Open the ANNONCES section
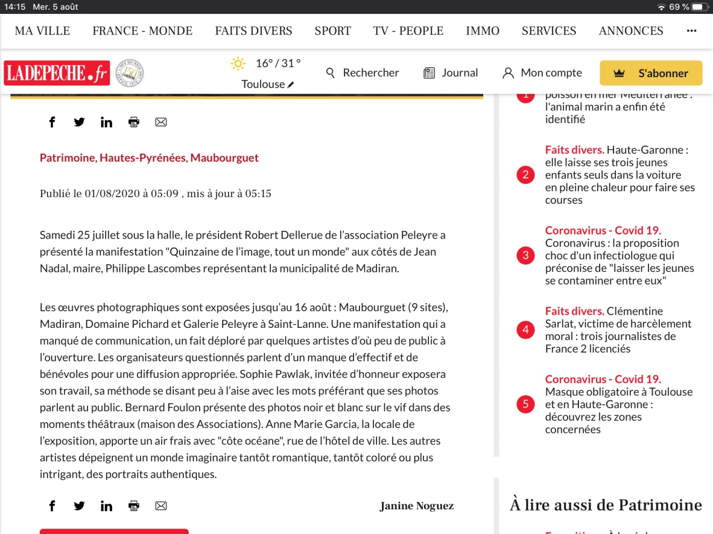Viewport: 713px width, 534px height. coord(631,31)
